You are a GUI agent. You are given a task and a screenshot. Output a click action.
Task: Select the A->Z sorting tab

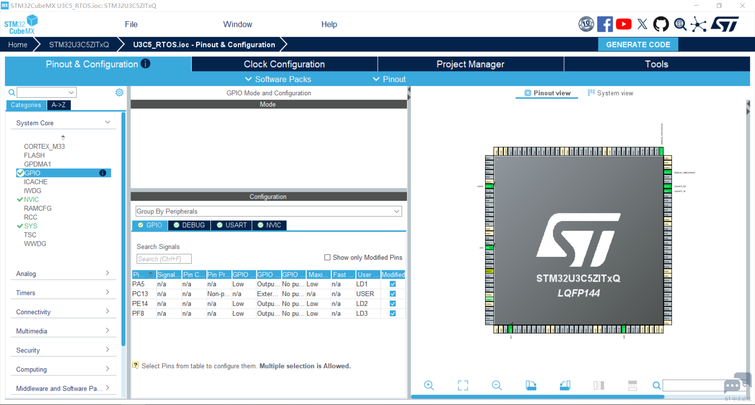pos(59,105)
